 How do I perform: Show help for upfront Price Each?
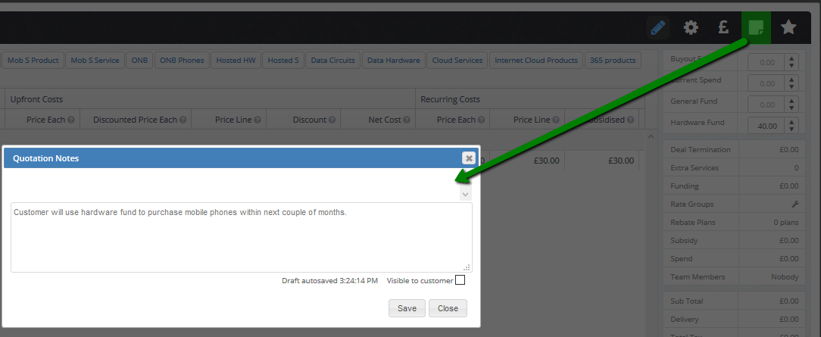coord(70,120)
